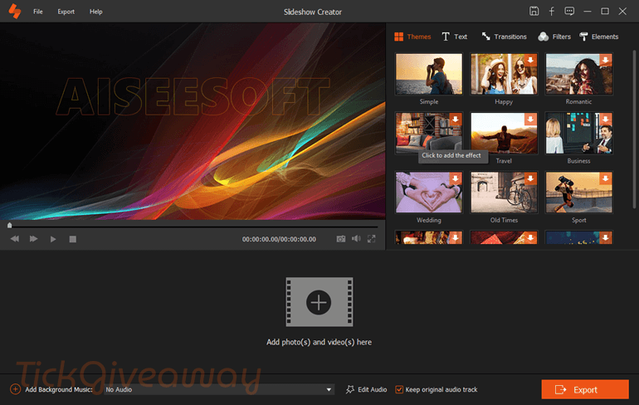
Task: Enter fullscreen preview mode
Action: [371, 239]
